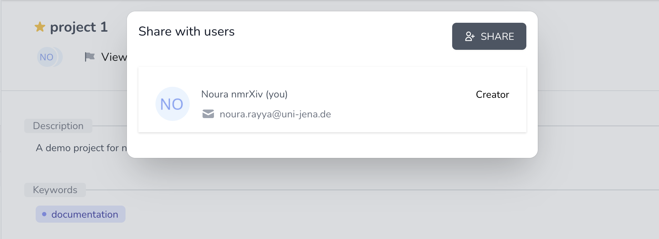Image resolution: width=659 pixels, height=239 pixels.
Task: Click the add-user icon in SHARE button
Action: point(470,36)
